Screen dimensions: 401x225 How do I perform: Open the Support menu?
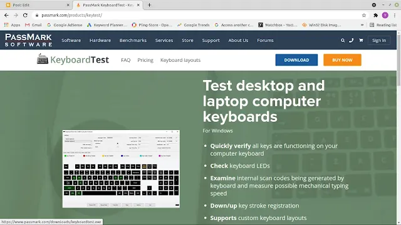(211, 40)
